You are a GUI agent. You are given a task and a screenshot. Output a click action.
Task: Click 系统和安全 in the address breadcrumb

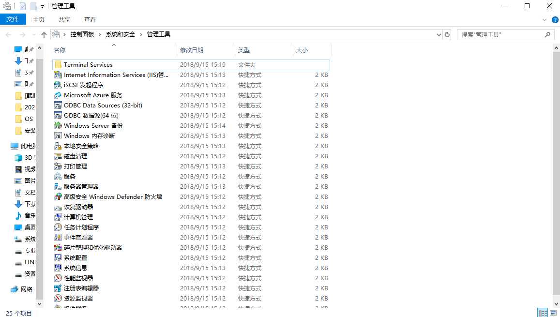pyautogui.click(x=121, y=34)
